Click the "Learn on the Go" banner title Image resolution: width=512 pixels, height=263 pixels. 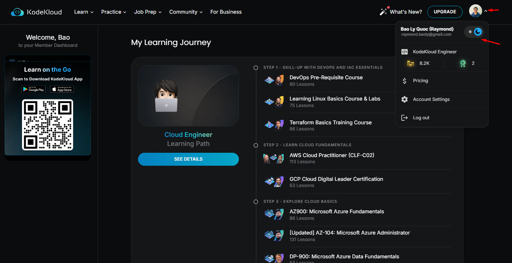pyautogui.click(x=48, y=70)
